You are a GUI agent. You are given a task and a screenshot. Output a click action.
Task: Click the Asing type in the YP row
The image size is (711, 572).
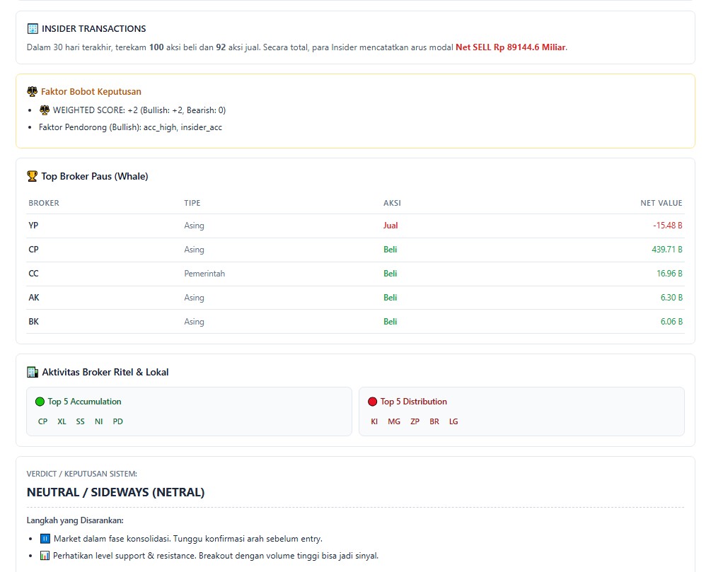pyautogui.click(x=194, y=226)
